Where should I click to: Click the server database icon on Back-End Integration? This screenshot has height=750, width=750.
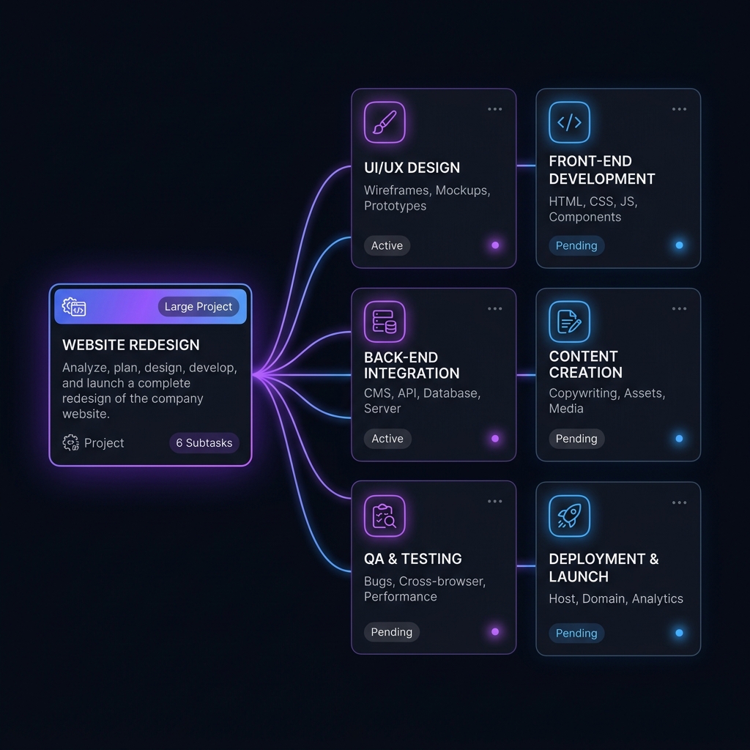pos(385,322)
